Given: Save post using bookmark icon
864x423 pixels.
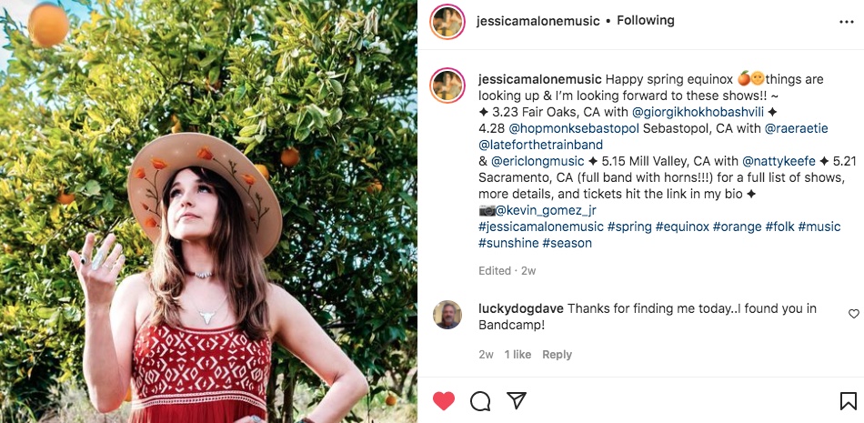Looking at the screenshot, I should pos(848,401).
